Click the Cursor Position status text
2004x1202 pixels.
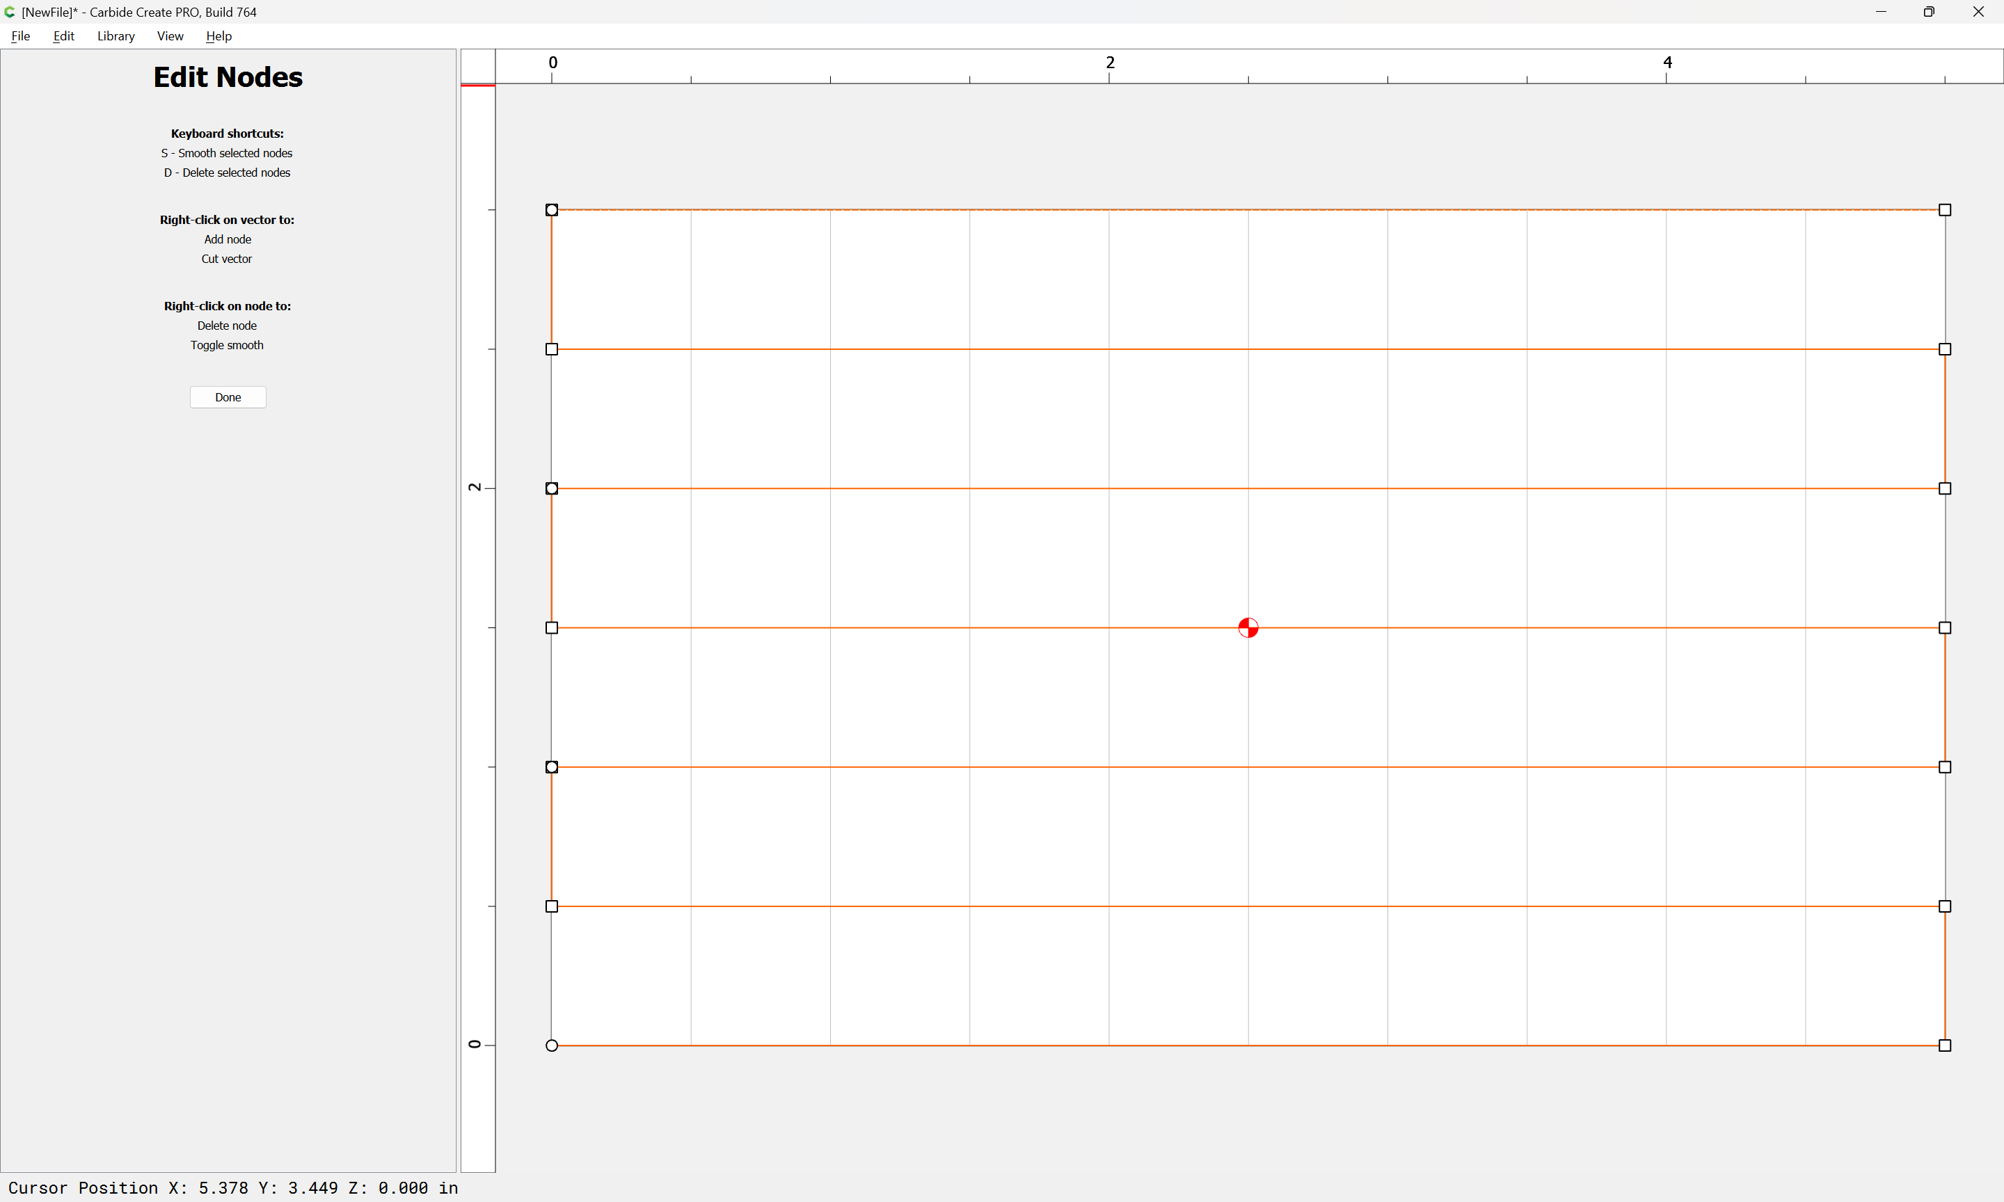pyautogui.click(x=233, y=1187)
